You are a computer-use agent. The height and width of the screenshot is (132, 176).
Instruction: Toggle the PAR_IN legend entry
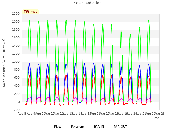(96, 127)
